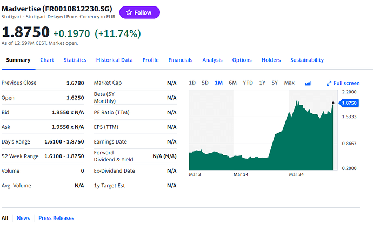Select the 5D chart range
This screenshot has width=373, height=232.
(205, 83)
